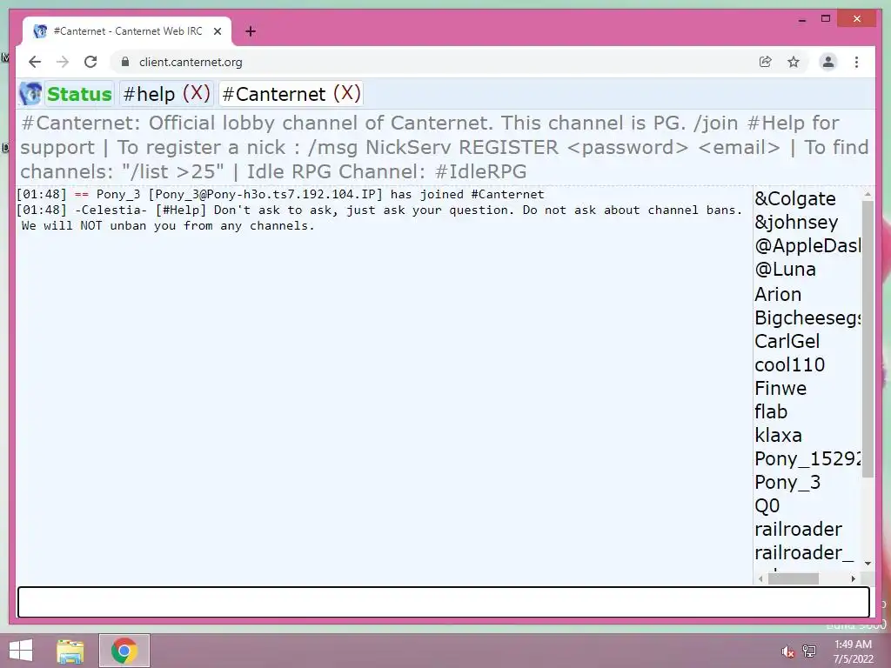Image resolution: width=891 pixels, height=668 pixels.
Task: Select user CarlGel in nick list
Action: pyautogui.click(x=787, y=341)
